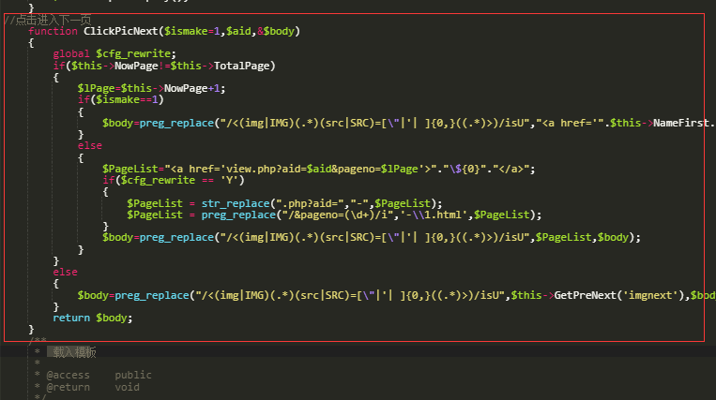The image size is (716, 400).
Task: Click NameFirst at the end of the line
Action: [683, 123]
